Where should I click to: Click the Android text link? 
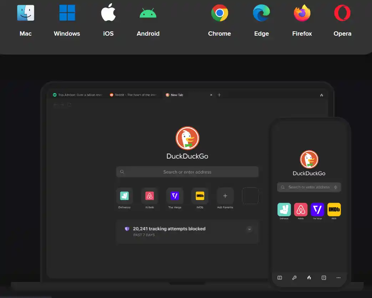pos(148,34)
